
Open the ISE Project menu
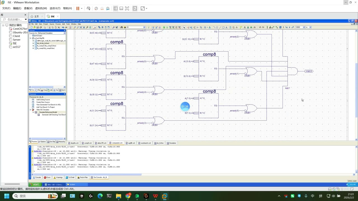click(46, 24)
